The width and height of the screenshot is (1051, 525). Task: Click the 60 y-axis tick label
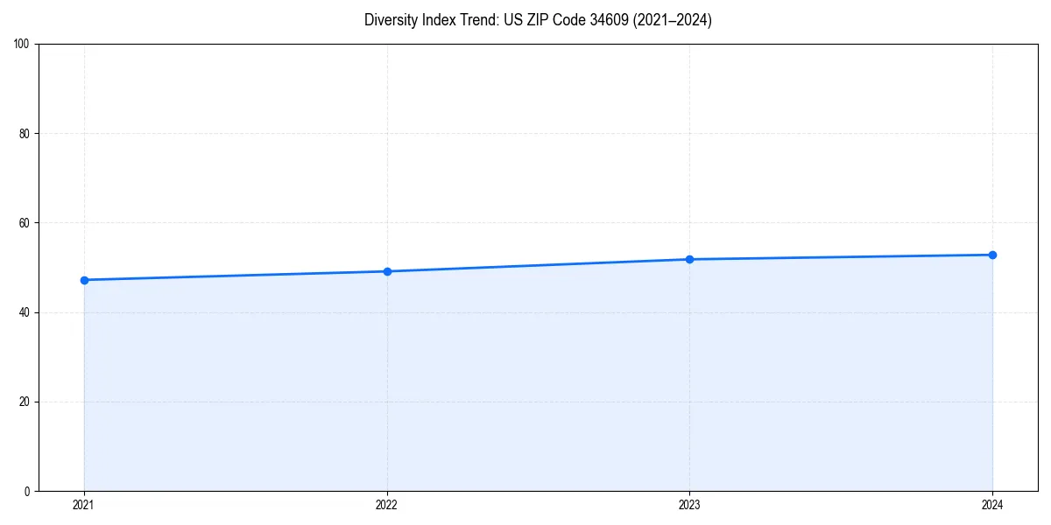click(x=25, y=220)
